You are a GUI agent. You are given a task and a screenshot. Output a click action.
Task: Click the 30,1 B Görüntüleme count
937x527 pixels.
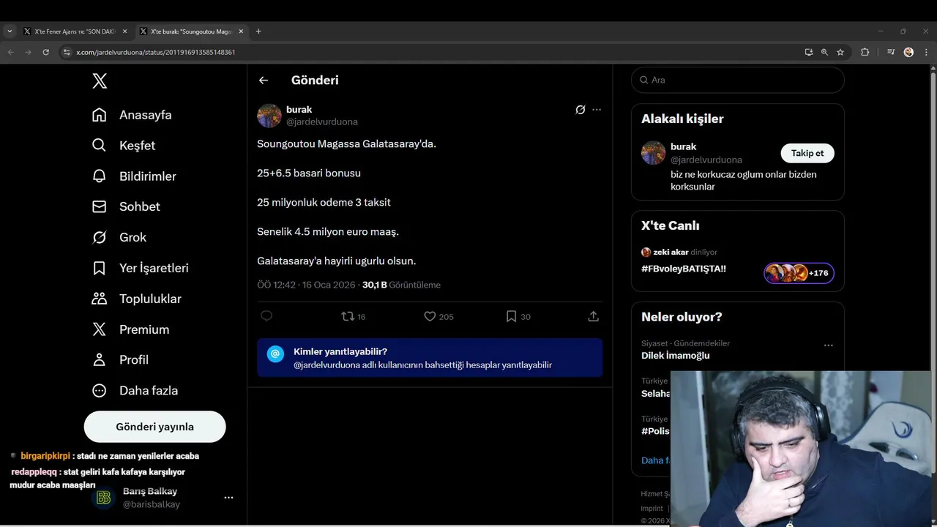[x=401, y=285]
